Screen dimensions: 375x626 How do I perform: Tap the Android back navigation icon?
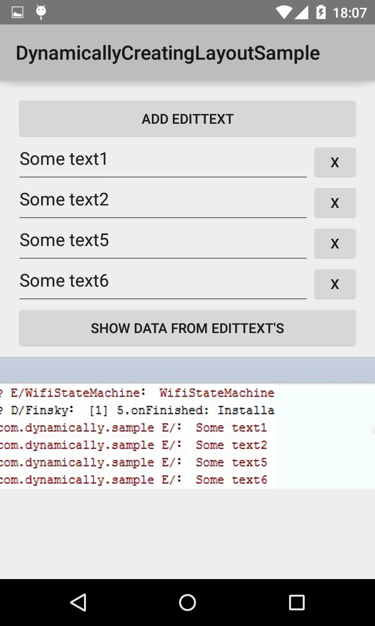[78, 603]
